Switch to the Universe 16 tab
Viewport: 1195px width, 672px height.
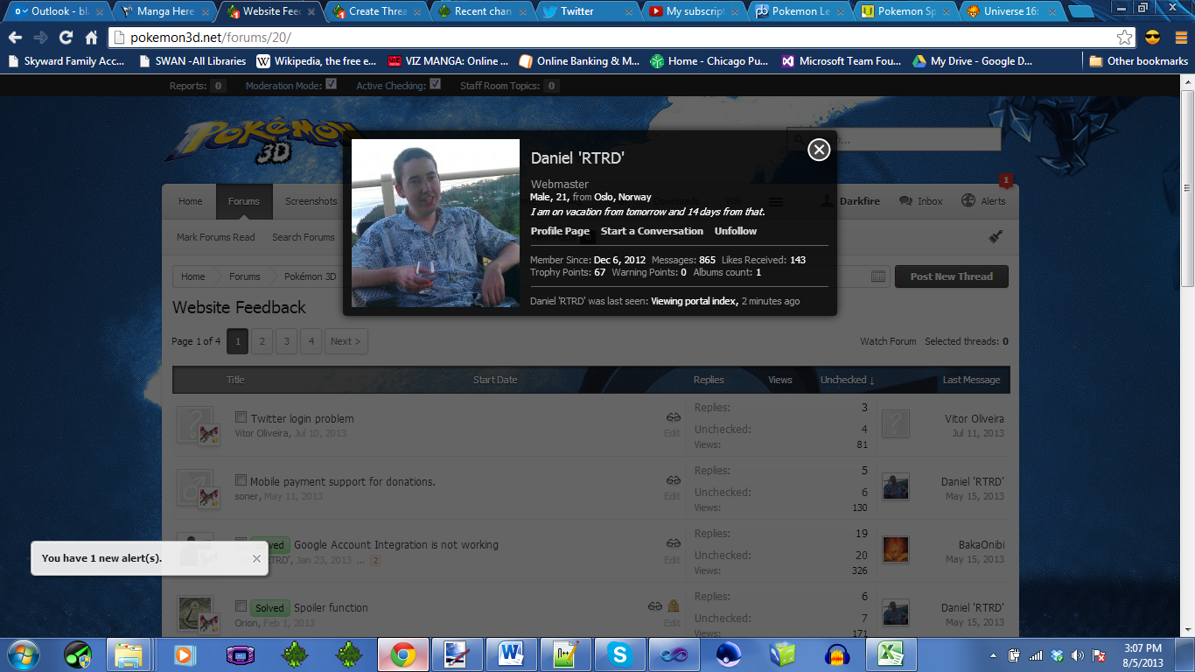tap(1013, 11)
